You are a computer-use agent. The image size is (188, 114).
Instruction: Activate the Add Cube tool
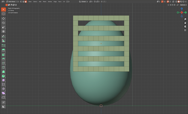[4, 46]
